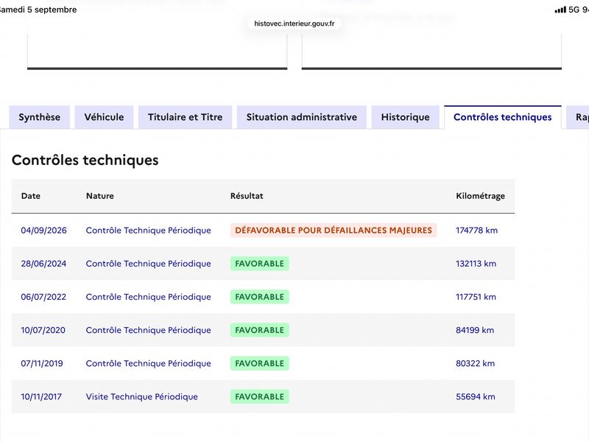Click the 174778 km mileage value
589x442 pixels.
tap(476, 231)
